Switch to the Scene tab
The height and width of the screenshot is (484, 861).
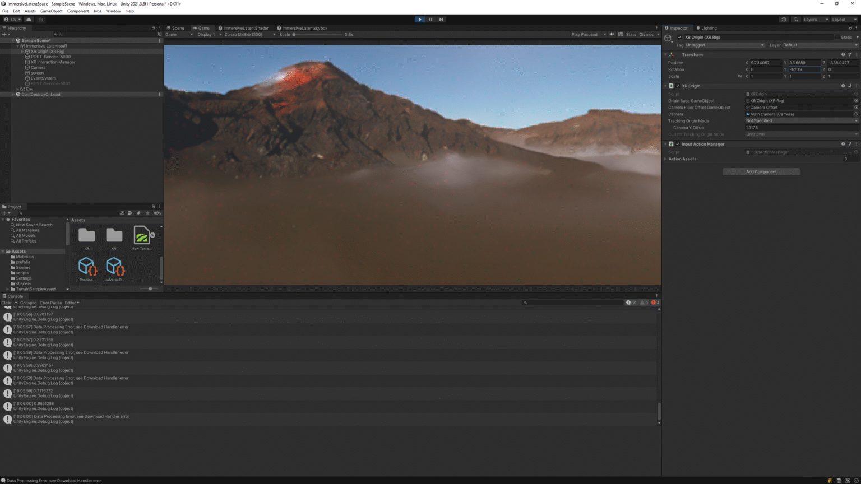click(x=176, y=28)
